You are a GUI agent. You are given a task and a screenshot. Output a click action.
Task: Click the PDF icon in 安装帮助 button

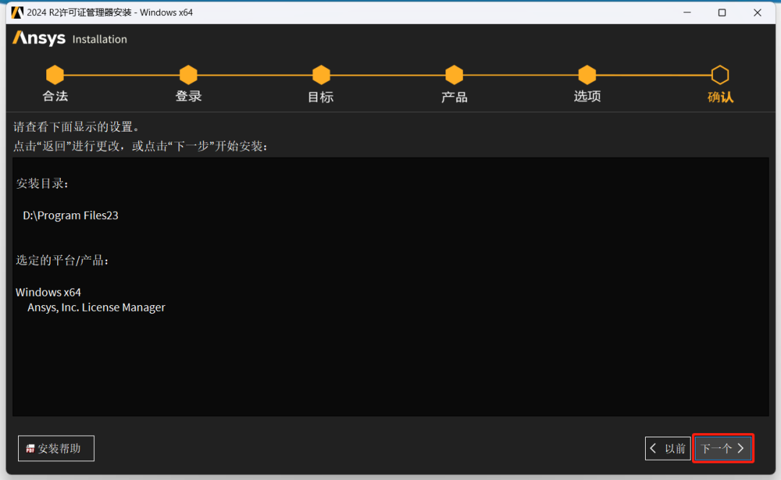30,449
